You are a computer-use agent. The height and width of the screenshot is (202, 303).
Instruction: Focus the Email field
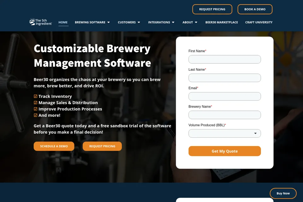[x=224, y=97]
